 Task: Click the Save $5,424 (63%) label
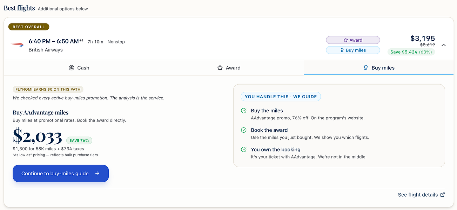(x=411, y=52)
